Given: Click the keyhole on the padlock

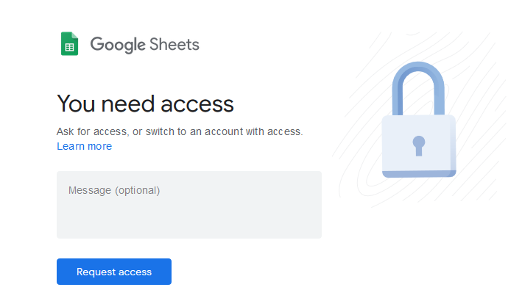Looking at the screenshot, I should tap(419, 144).
